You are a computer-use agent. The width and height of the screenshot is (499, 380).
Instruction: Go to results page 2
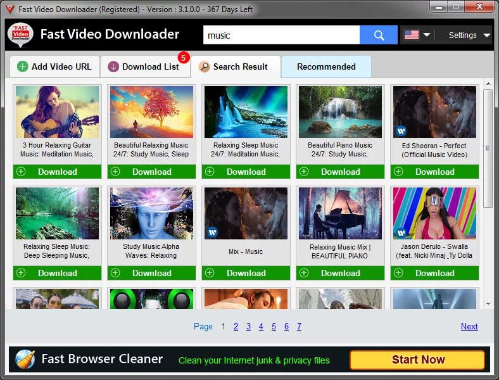click(x=236, y=326)
